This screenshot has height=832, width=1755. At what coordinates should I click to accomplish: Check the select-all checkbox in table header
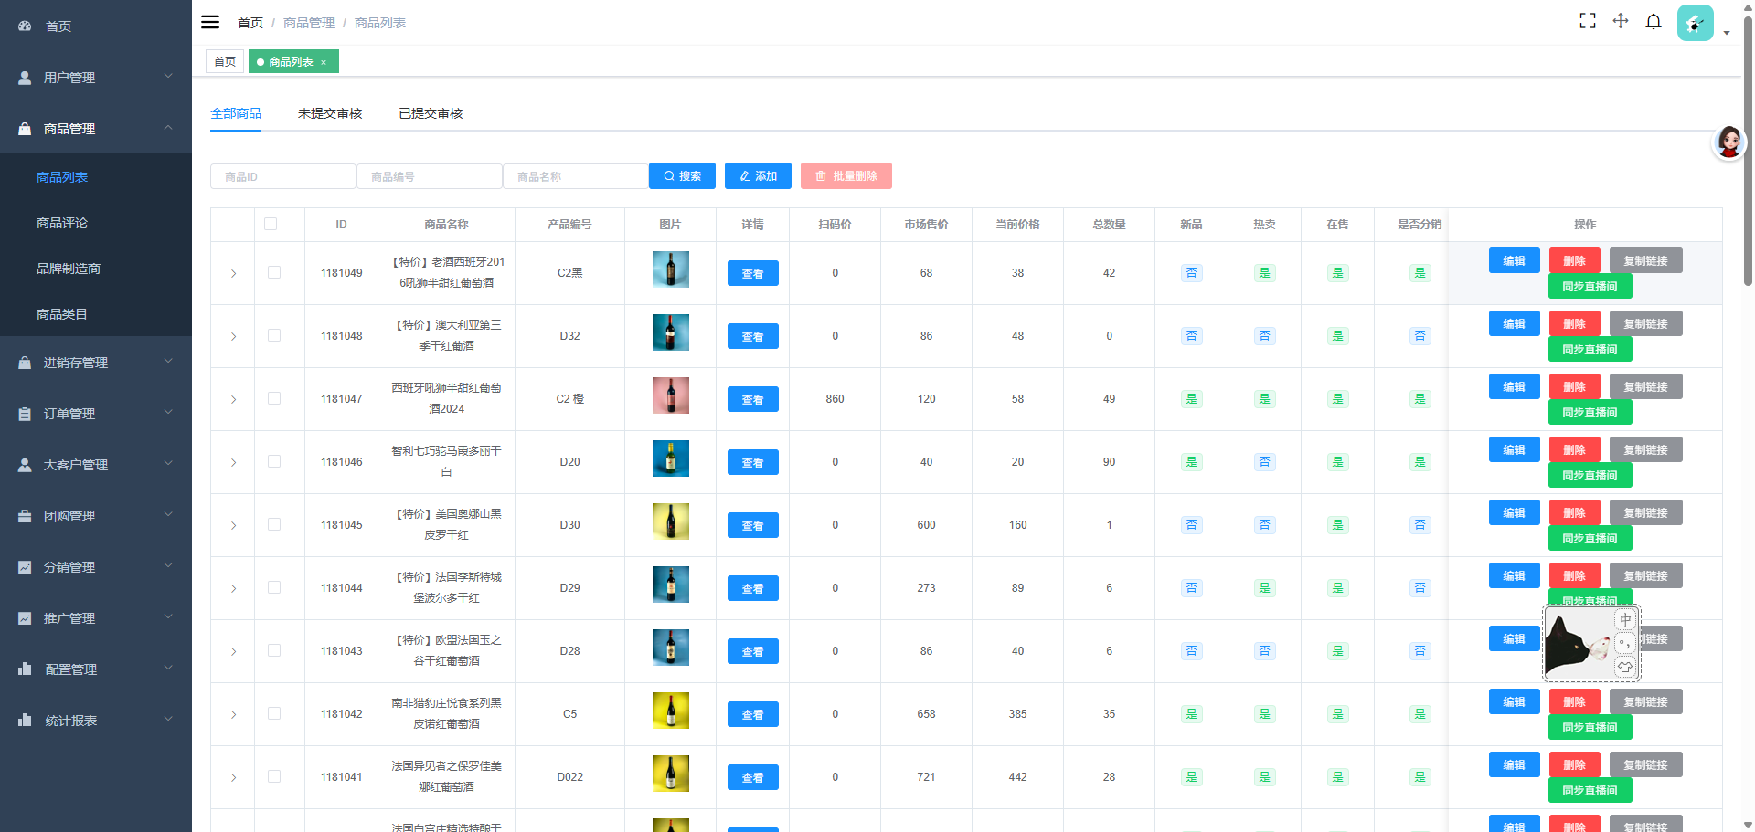[271, 224]
